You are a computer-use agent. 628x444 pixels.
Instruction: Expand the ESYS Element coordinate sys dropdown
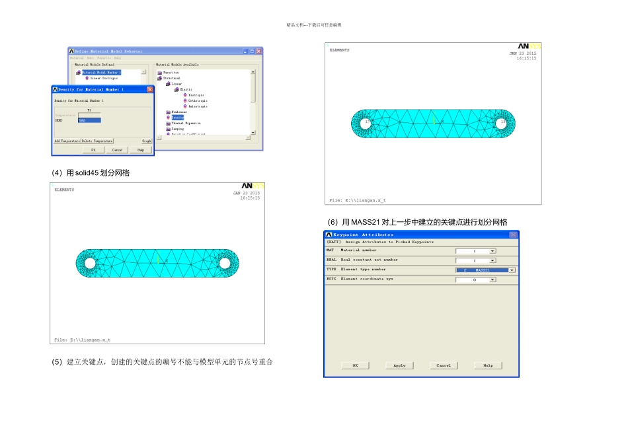[x=492, y=280]
